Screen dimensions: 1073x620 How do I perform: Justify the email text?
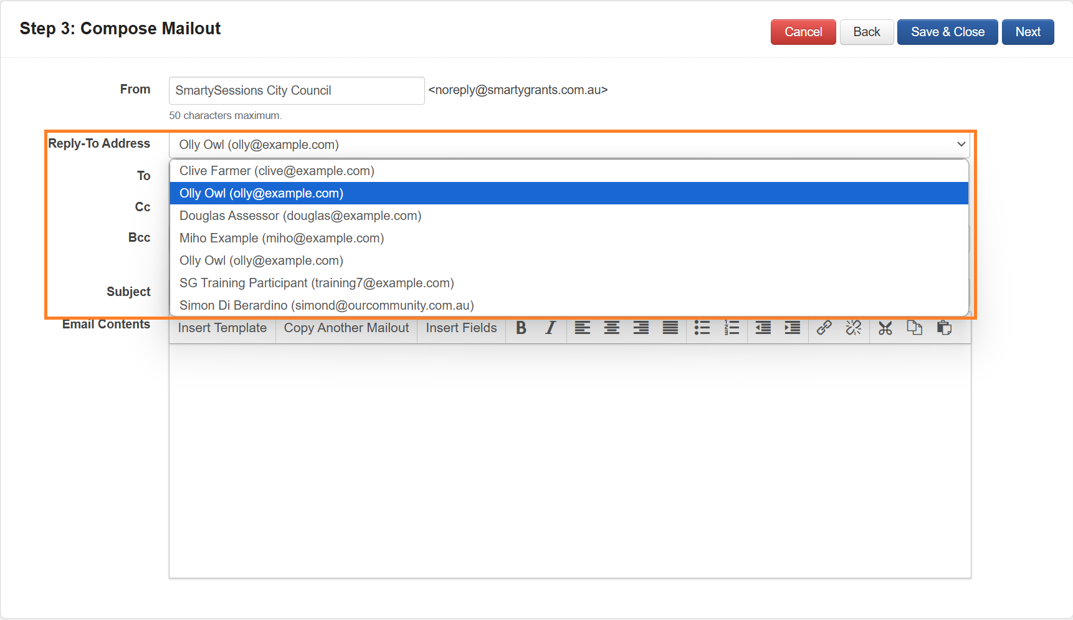tap(670, 328)
